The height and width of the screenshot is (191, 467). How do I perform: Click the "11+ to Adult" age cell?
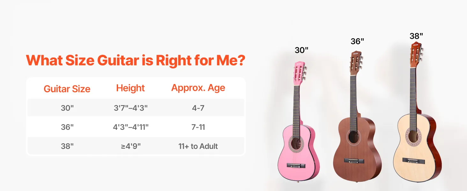click(x=198, y=146)
